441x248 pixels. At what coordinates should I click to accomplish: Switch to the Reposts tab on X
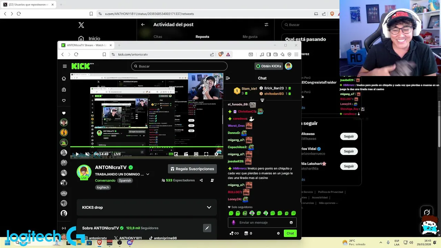click(x=202, y=37)
